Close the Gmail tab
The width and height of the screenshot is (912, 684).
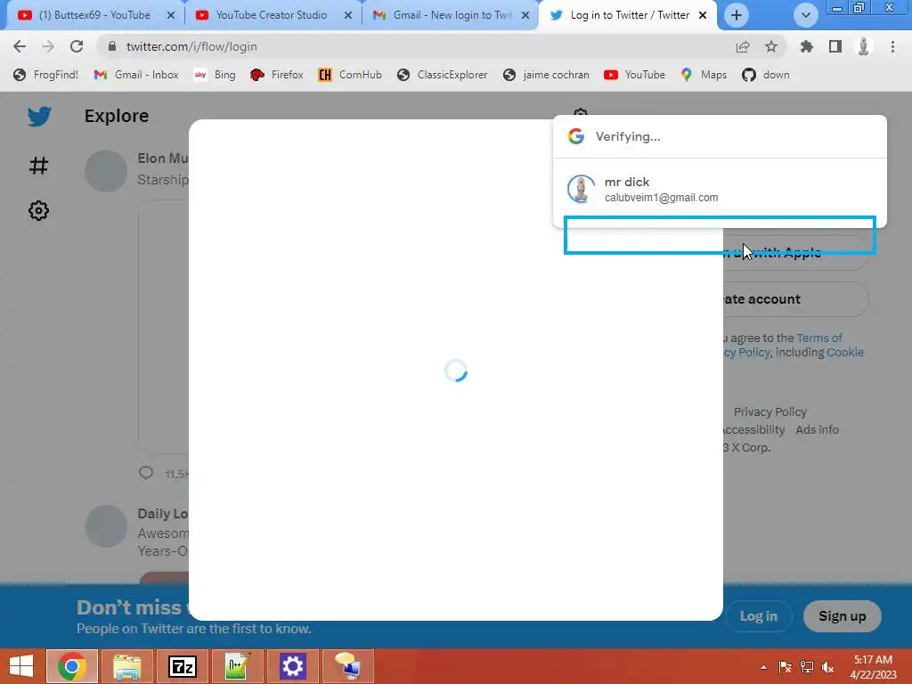pos(525,16)
